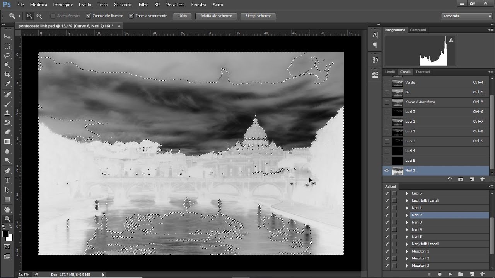Select the Clone Stamp tool
Image resolution: width=495 pixels, height=278 pixels.
(7, 114)
